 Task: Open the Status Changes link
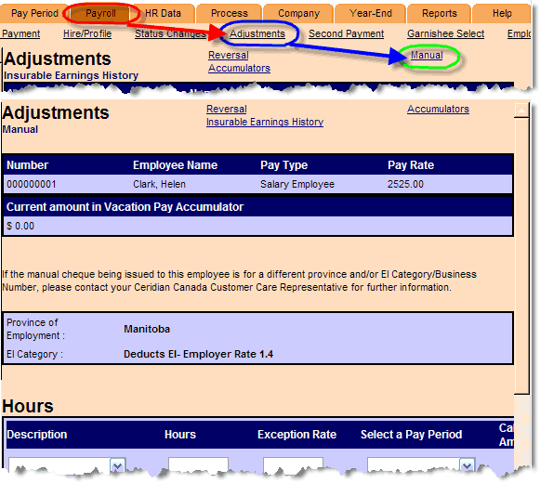pos(170,33)
